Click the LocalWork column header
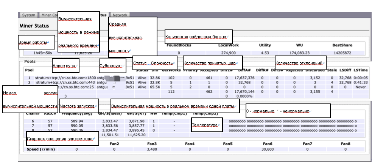Screen dimensions: 372x162 [229, 45]
